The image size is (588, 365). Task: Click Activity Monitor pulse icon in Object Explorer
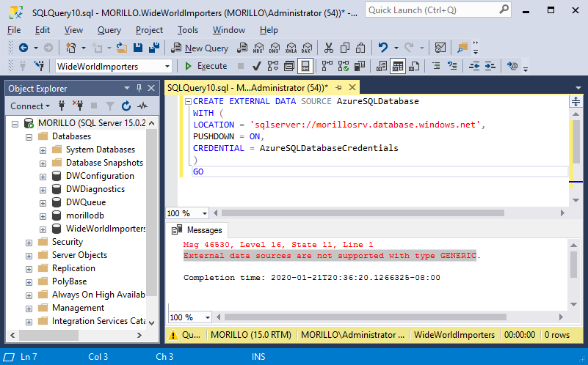pos(142,106)
